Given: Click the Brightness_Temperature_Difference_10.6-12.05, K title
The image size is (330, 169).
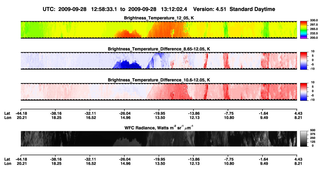Looking at the screenshot, I should click(159, 80).
